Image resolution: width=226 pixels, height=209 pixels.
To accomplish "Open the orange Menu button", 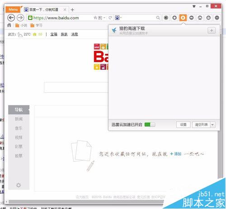I will coord(13,9).
